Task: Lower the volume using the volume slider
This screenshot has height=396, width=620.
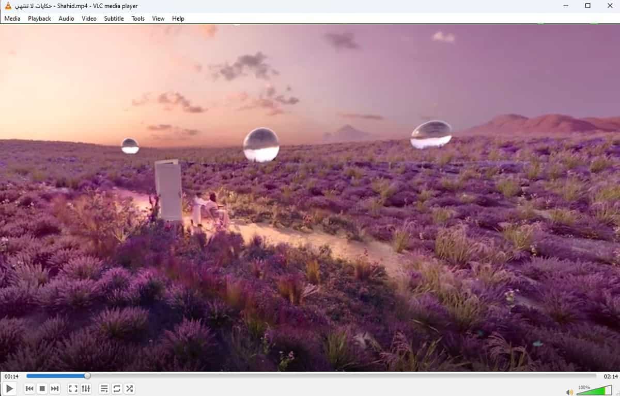Action: point(589,390)
